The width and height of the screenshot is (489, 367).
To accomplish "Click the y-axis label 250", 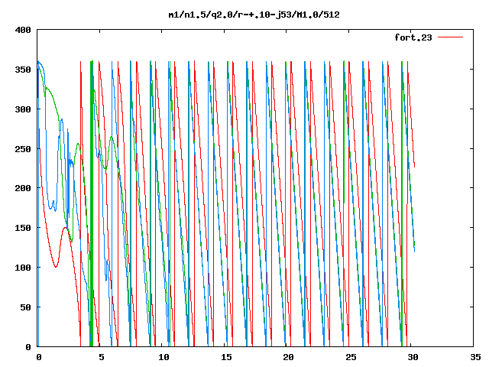I will [x=23, y=149].
